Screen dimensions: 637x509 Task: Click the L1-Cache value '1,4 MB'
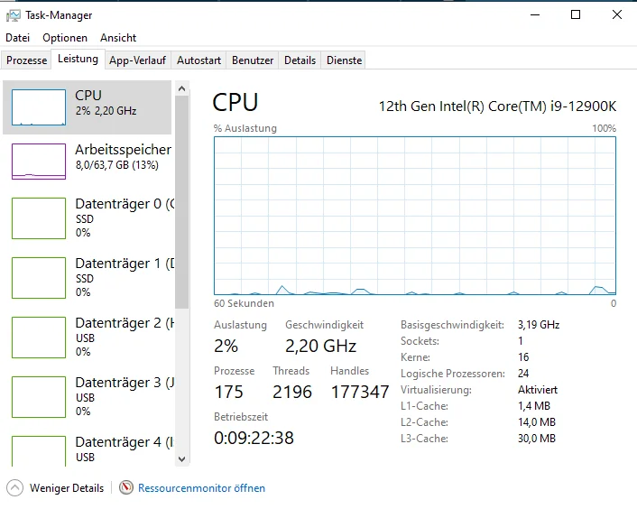(534, 406)
